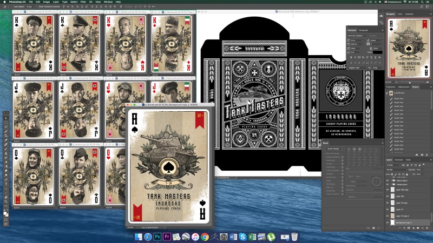
Task: Select the Pen tool
Action: 6,180
